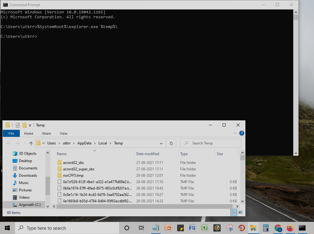Screen dimensions: 314x234
Task: Click Task View on the taskbar
Action: pyautogui.click(x=141, y=228)
